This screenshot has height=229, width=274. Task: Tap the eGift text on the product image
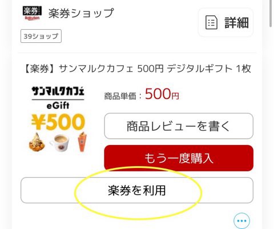pyautogui.click(x=58, y=106)
